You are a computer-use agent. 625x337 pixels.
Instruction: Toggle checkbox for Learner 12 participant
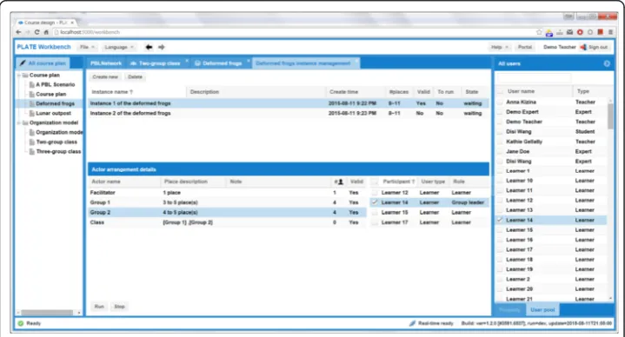[x=375, y=193]
